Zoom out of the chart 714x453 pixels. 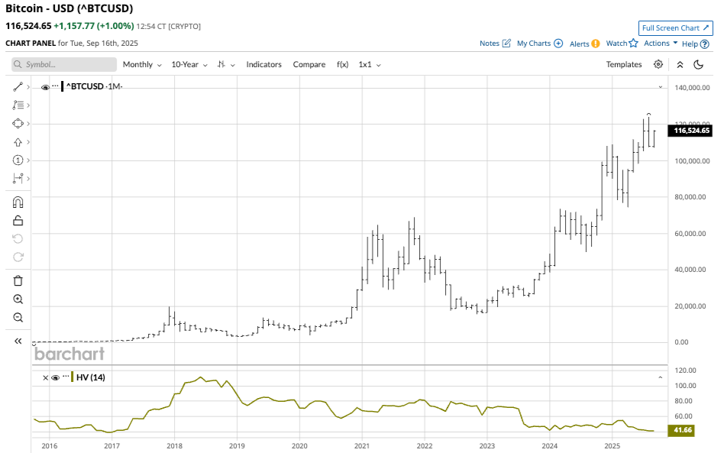[18, 318]
